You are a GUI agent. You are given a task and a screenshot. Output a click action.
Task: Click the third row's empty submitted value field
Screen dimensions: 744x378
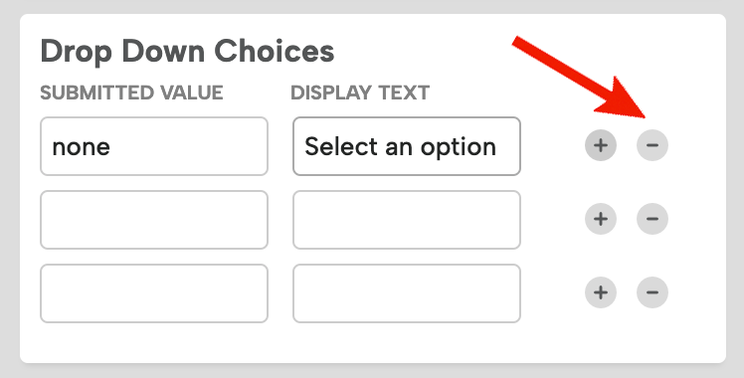[x=154, y=293]
